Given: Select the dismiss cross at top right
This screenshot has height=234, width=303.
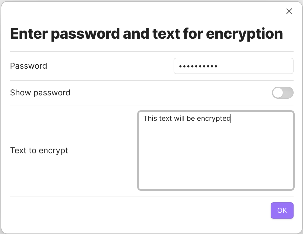Looking at the screenshot, I should [x=289, y=11].
